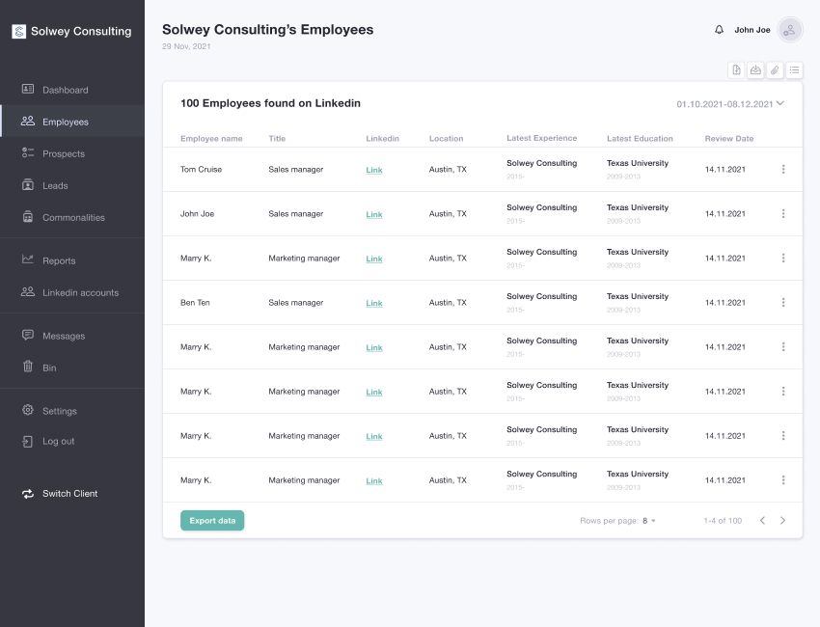Open the three-dot menu for Tom Cruise
The width and height of the screenshot is (820, 627).
click(x=783, y=169)
